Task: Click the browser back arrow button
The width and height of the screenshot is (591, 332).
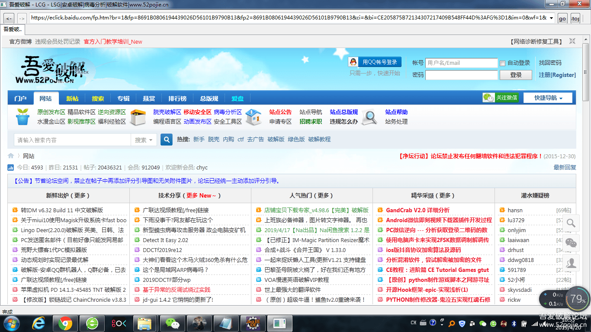Action: pos(9,18)
